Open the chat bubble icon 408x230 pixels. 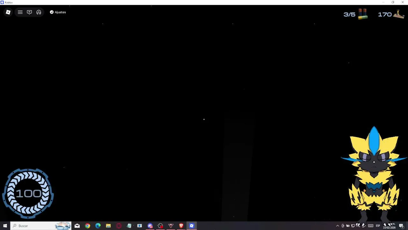click(x=29, y=12)
